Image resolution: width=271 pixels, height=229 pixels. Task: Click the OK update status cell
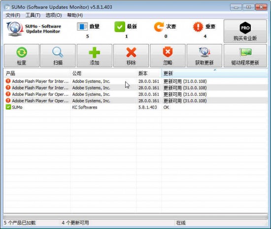[166, 107]
